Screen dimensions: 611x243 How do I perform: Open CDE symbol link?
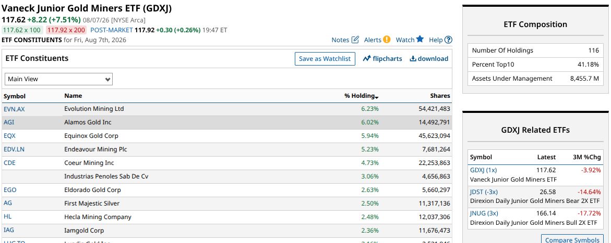coord(9,163)
